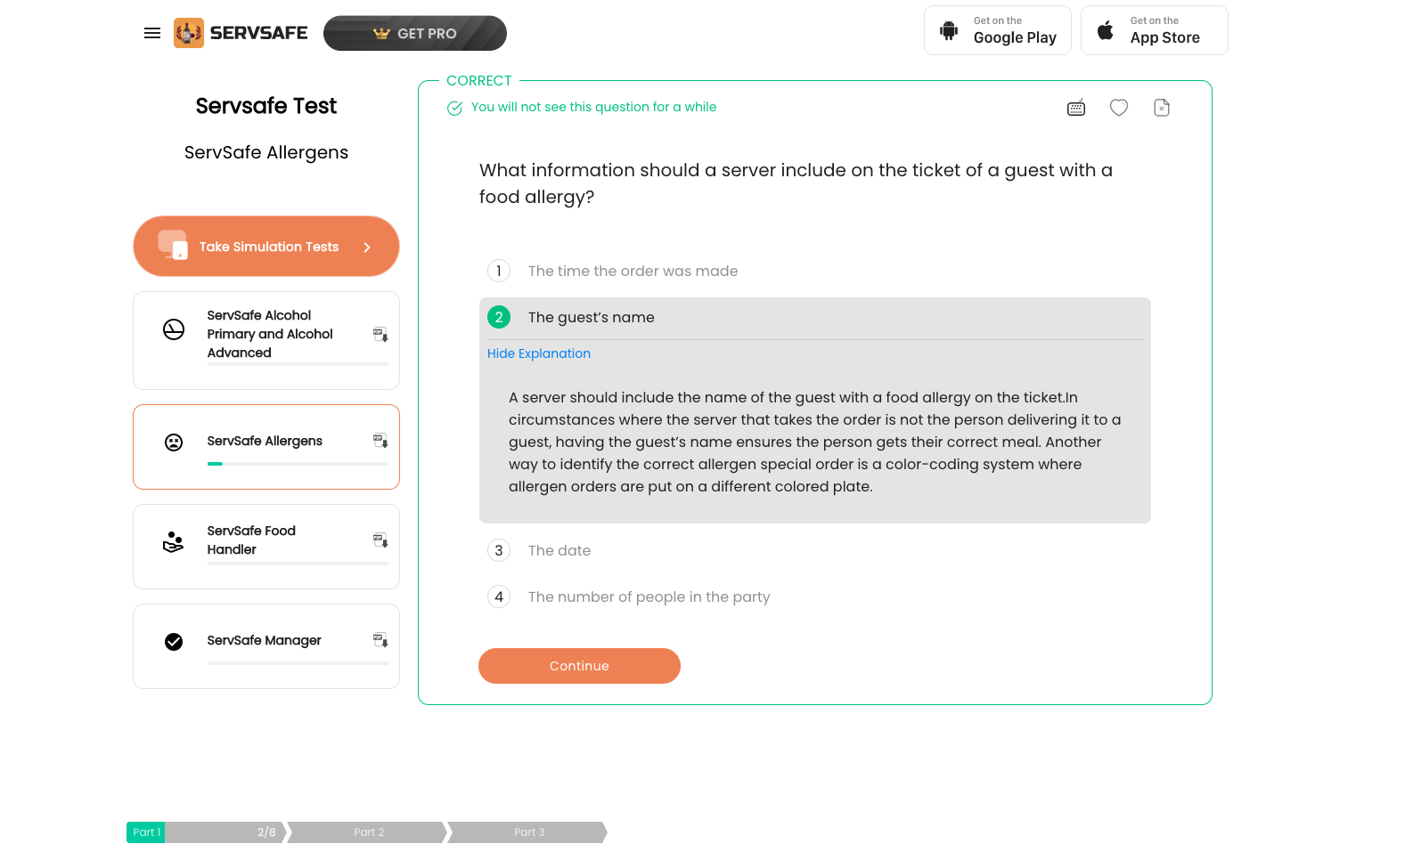
Task: Click the download icon beside ServSafe Allergens
Action: 380,441
